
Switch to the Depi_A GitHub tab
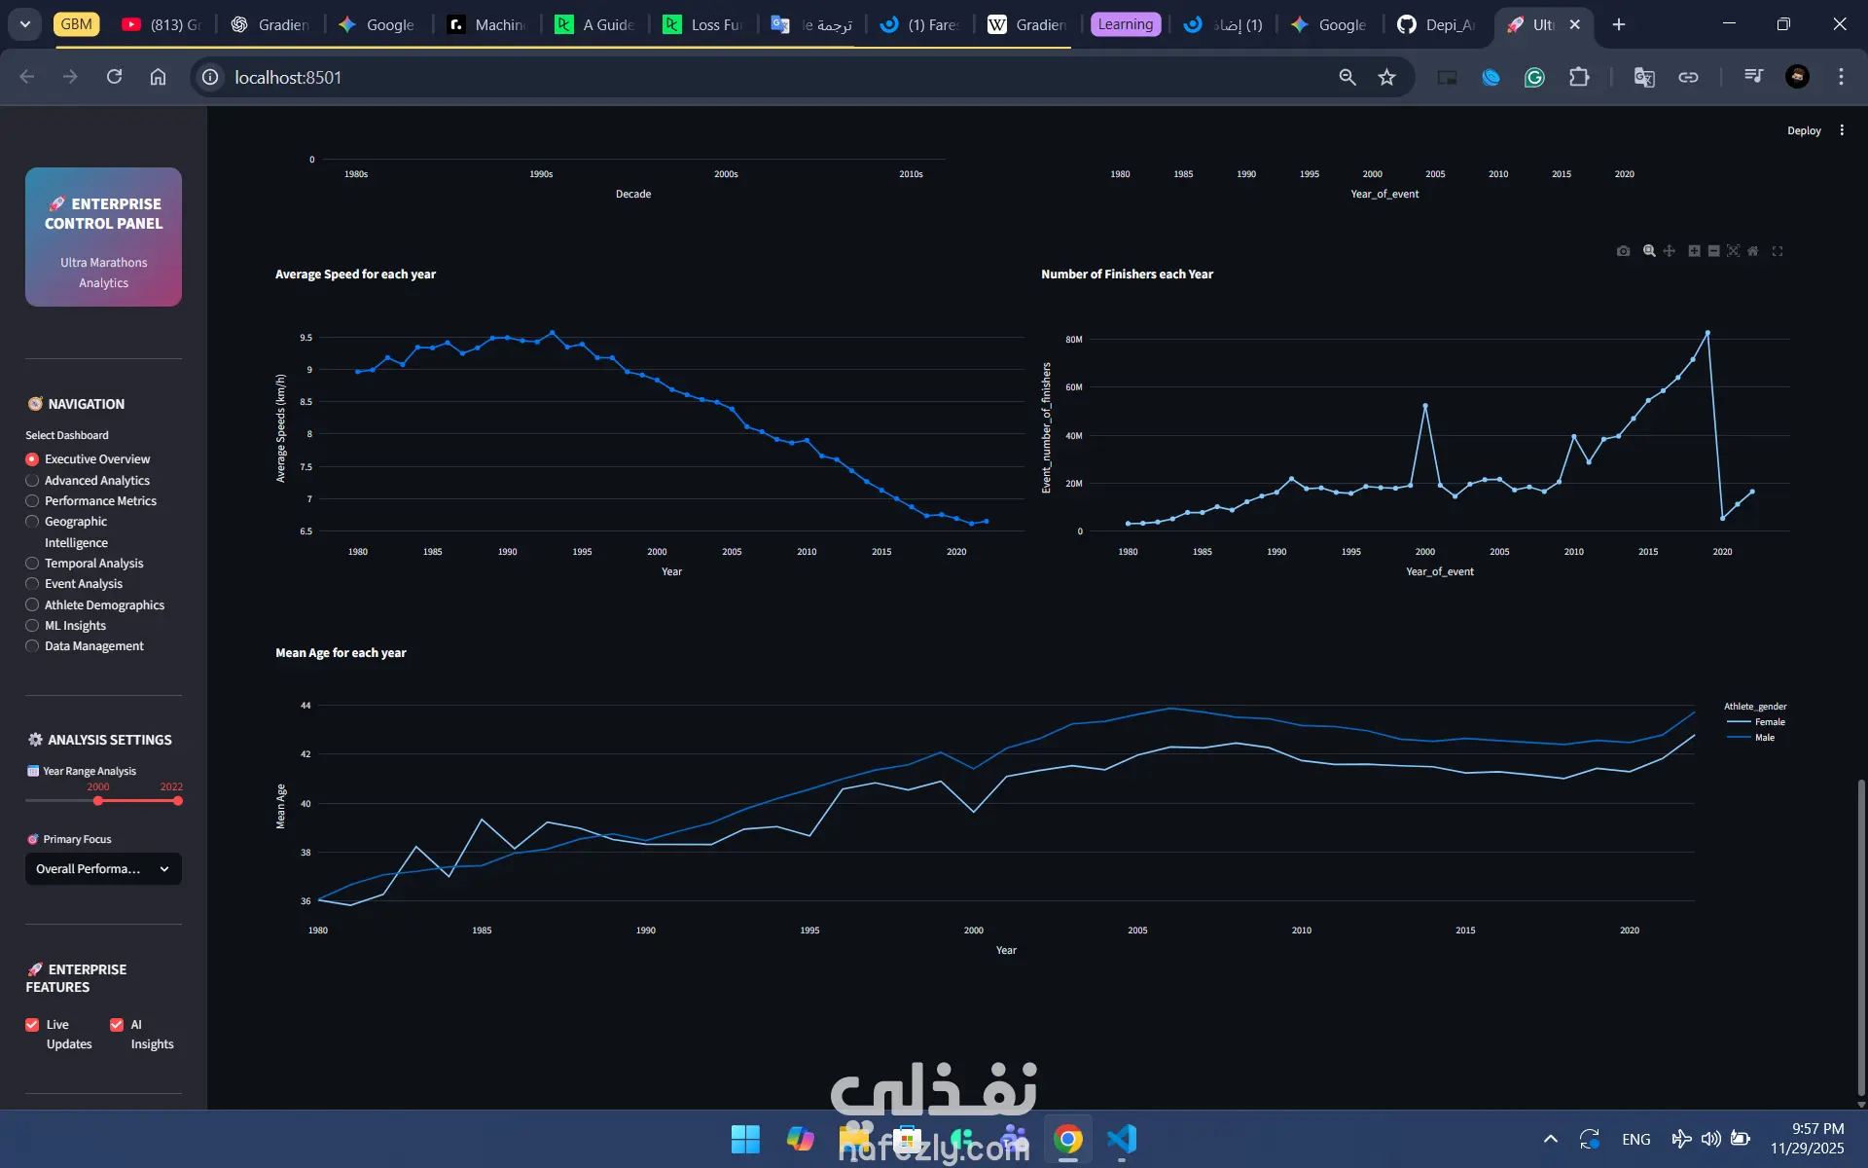(x=1436, y=24)
